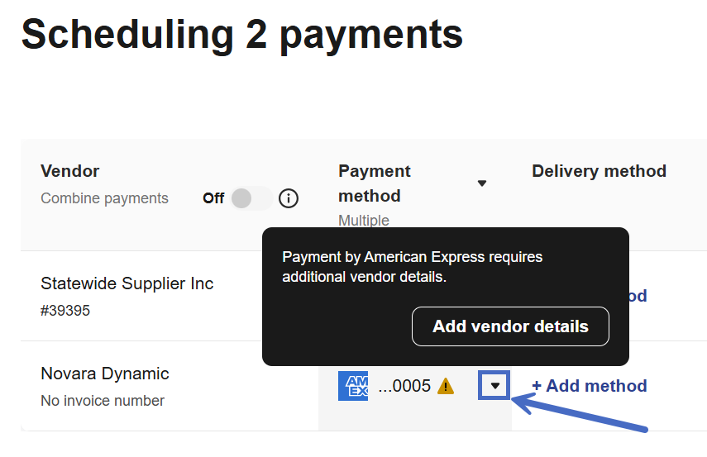Click the info icon beside Combine payments
Screen dimensions: 707x457
click(289, 198)
